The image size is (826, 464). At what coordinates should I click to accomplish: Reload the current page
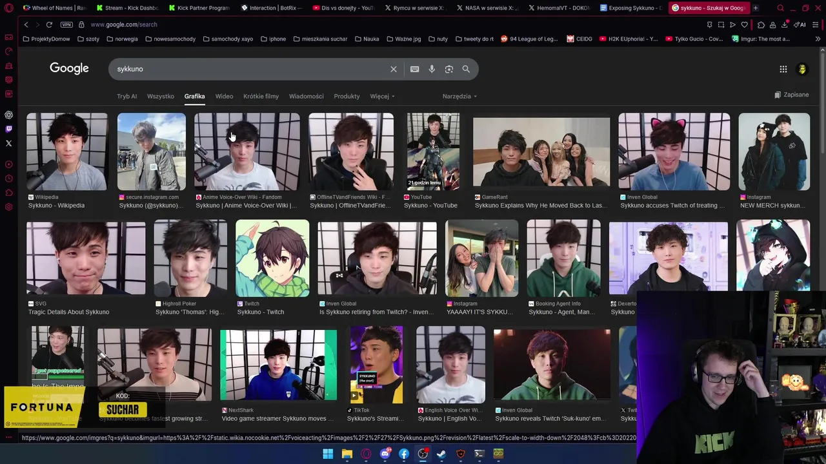[x=49, y=24]
